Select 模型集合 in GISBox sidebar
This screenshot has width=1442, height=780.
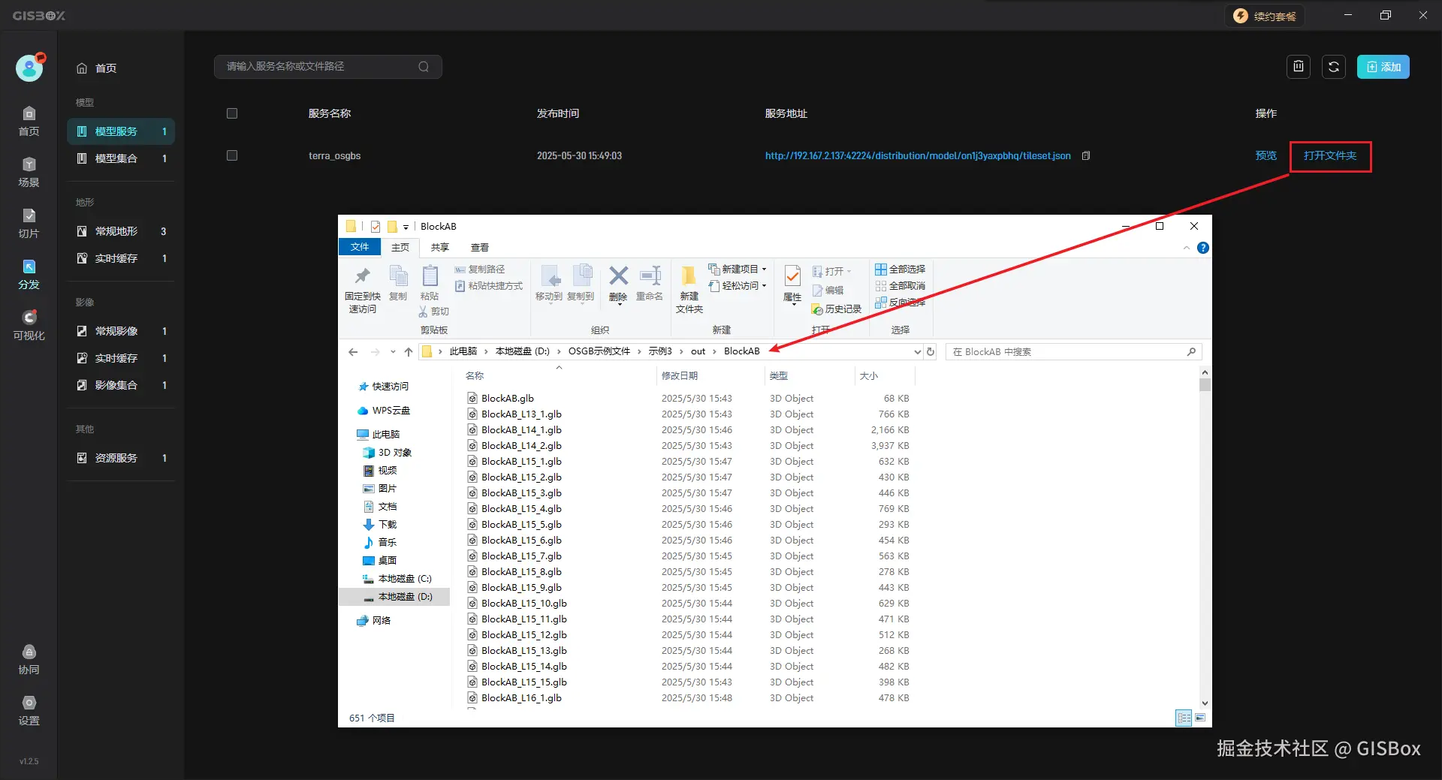pyautogui.click(x=121, y=158)
